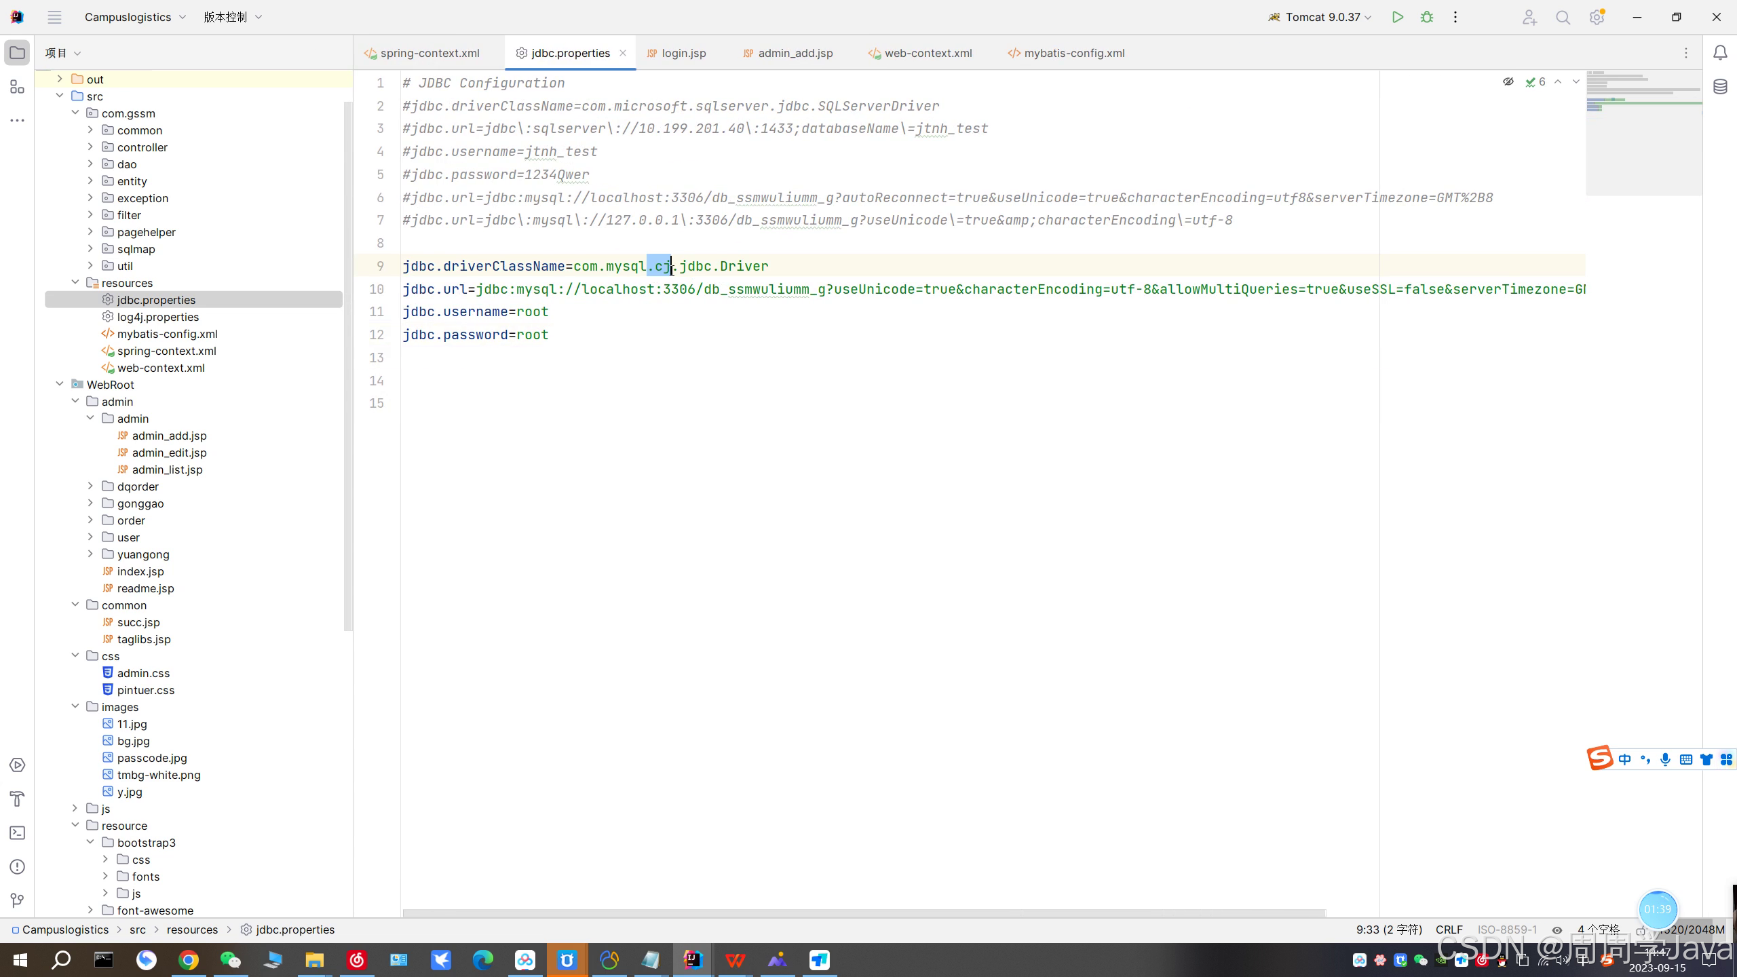Toggle reader mode eye icon in editor
The image size is (1737, 977).
[1508, 81]
